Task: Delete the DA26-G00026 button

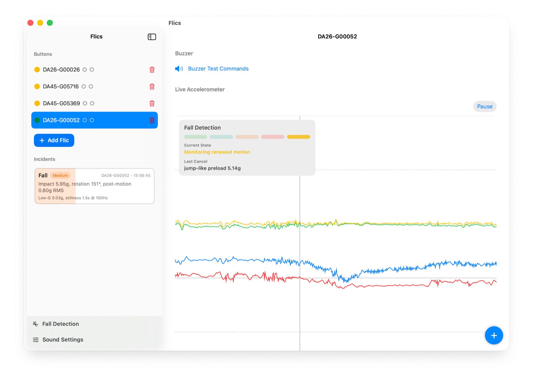Action: coord(152,70)
